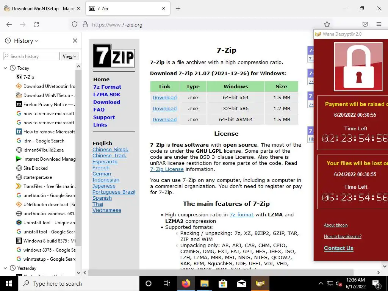
Task: Switch language to German
Action: (102, 174)
